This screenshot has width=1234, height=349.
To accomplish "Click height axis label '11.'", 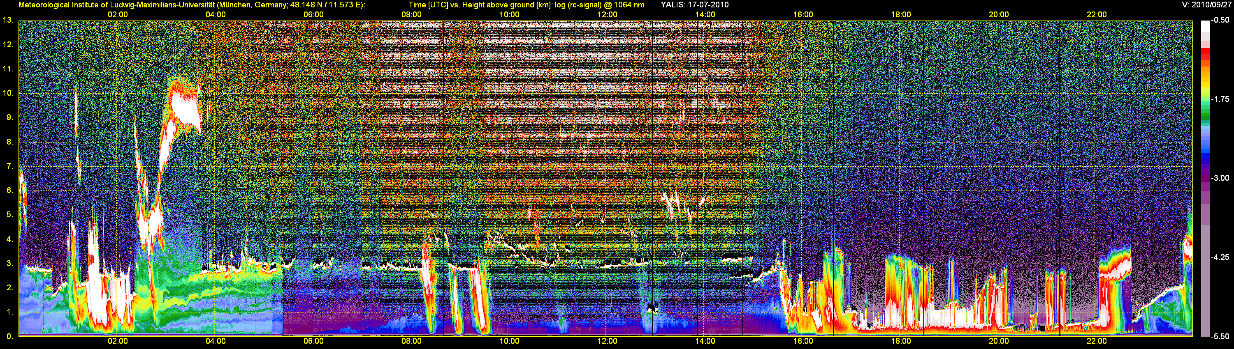I will (8, 69).
